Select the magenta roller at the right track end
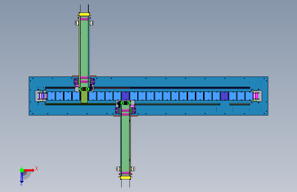The height and width of the screenshot is (192, 297). 256,96
